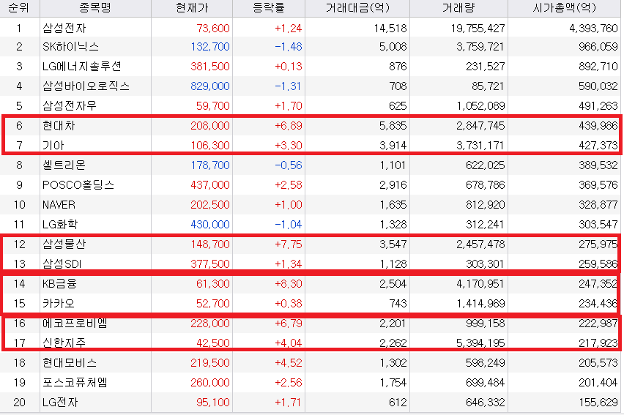624x415 pixels.
Task: Select the 현대차 stock name
Action: [x=59, y=126]
